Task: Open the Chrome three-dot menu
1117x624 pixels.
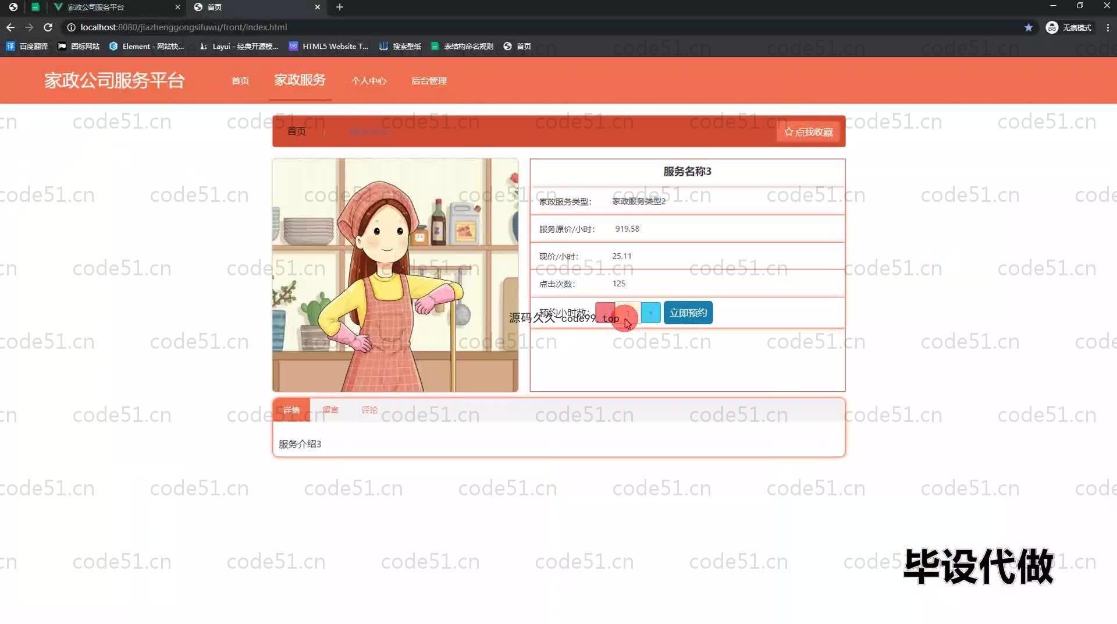Action: pos(1108,27)
